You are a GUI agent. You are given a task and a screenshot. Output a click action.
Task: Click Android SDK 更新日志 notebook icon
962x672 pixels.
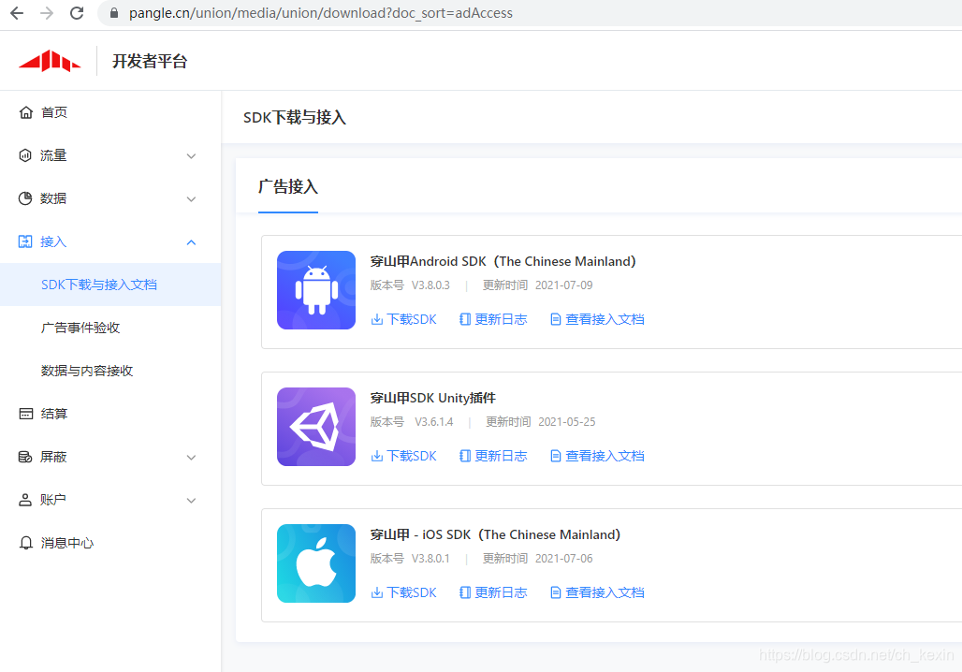[465, 319]
